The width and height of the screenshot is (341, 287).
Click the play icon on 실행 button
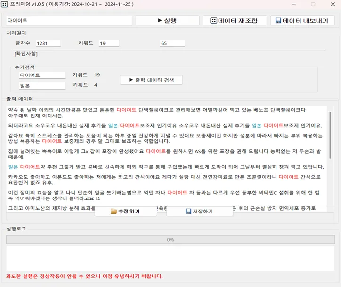click(x=160, y=20)
